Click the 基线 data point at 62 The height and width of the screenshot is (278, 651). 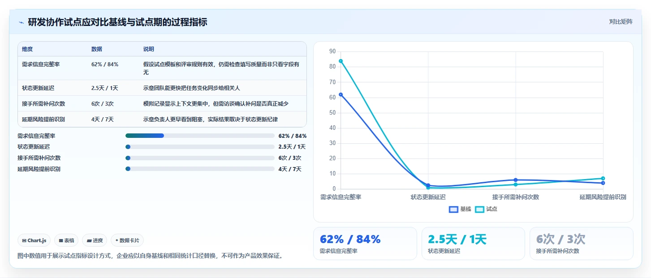tap(341, 94)
